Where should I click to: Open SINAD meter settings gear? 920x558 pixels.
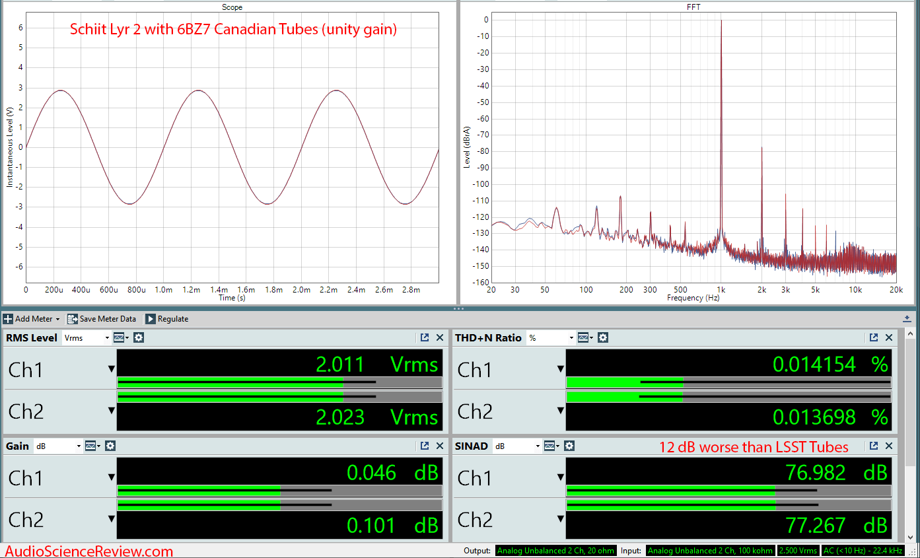tap(569, 446)
